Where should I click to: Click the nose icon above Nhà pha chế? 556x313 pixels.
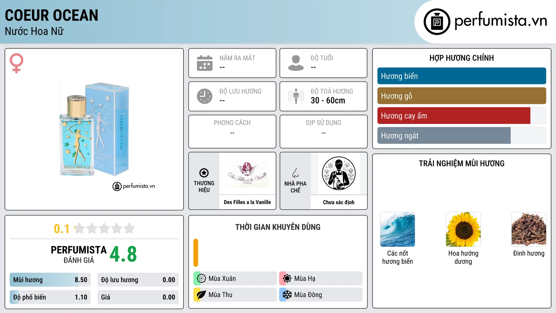[x=295, y=173]
